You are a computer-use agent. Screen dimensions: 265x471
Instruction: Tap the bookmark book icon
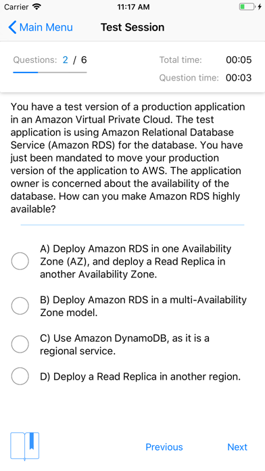[x=24, y=446]
